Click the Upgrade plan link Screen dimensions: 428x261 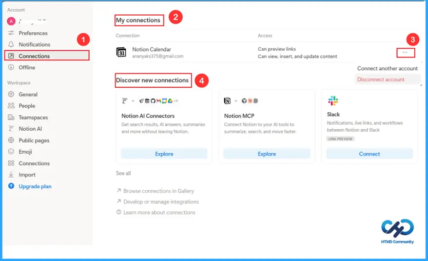coord(35,186)
